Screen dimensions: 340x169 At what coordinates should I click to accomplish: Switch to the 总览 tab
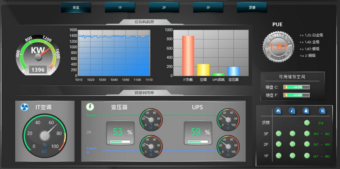(76, 8)
